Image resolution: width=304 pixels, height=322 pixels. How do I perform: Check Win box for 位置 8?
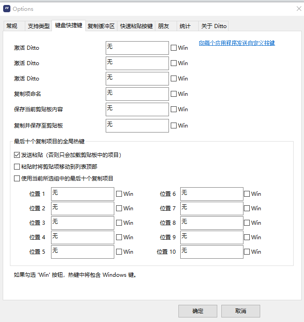point(247,223)
